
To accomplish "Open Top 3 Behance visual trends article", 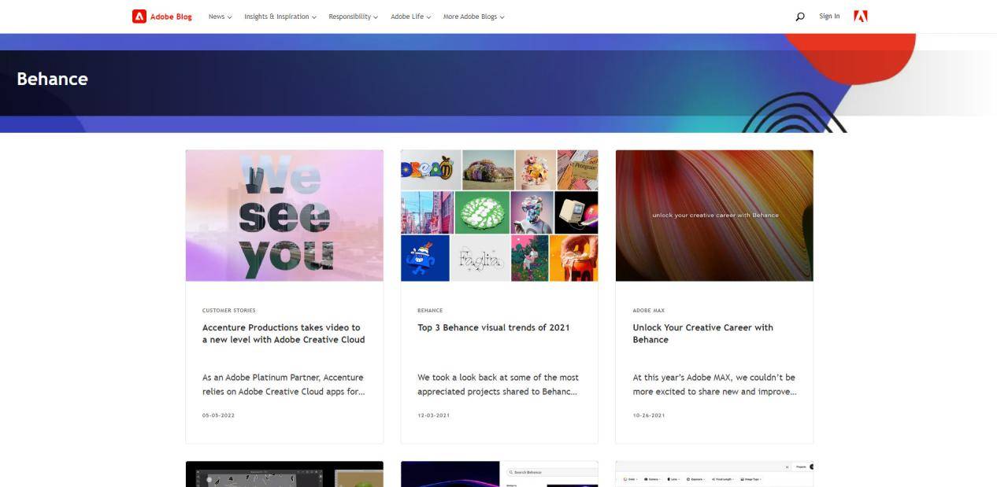I will 494,327.
